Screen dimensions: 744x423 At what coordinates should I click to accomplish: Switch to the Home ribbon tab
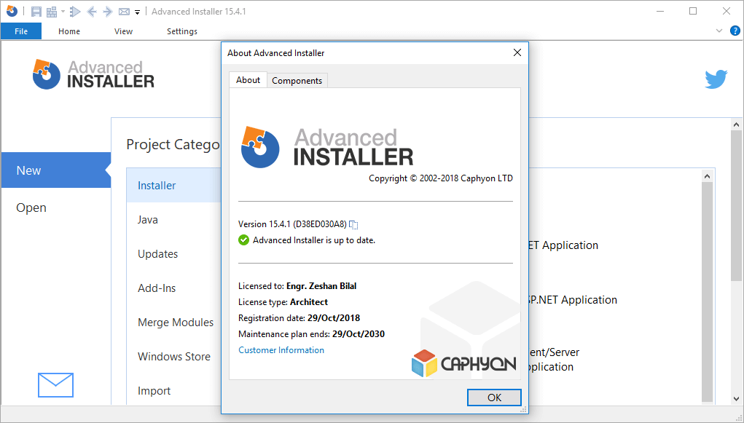click(x=69, y=31)
